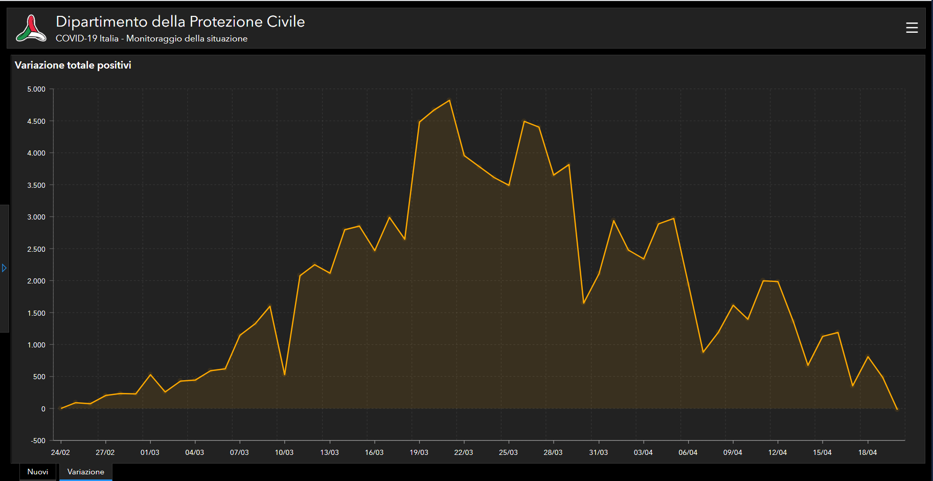Click the 16/03 date label

point(374,452)
